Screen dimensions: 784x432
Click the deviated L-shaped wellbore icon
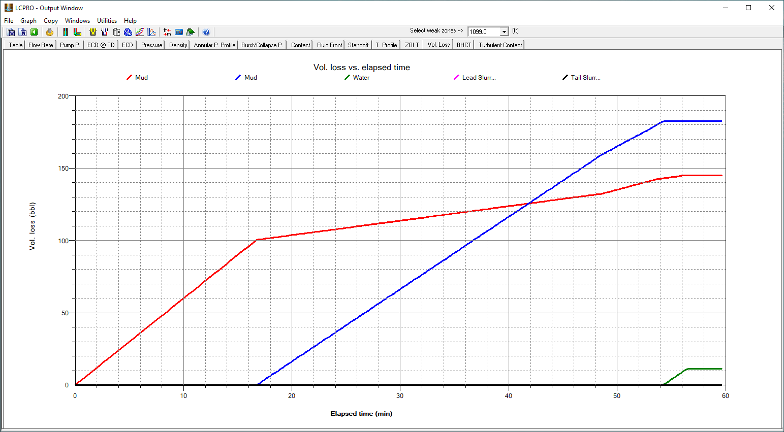pos(77,32)
